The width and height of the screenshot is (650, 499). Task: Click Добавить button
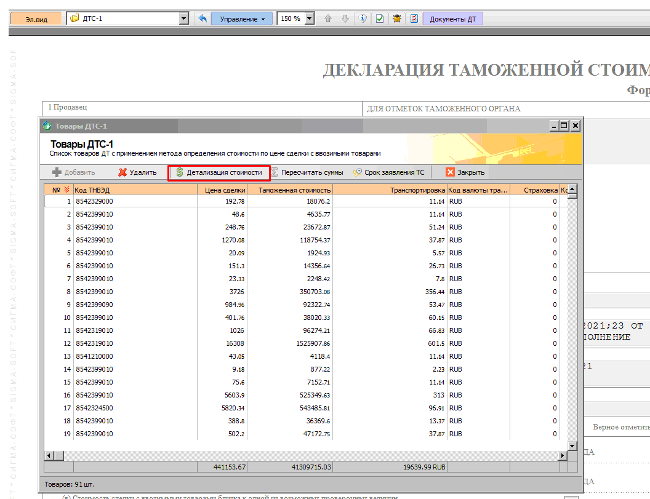pyautogui.click(x=74, y=172)
